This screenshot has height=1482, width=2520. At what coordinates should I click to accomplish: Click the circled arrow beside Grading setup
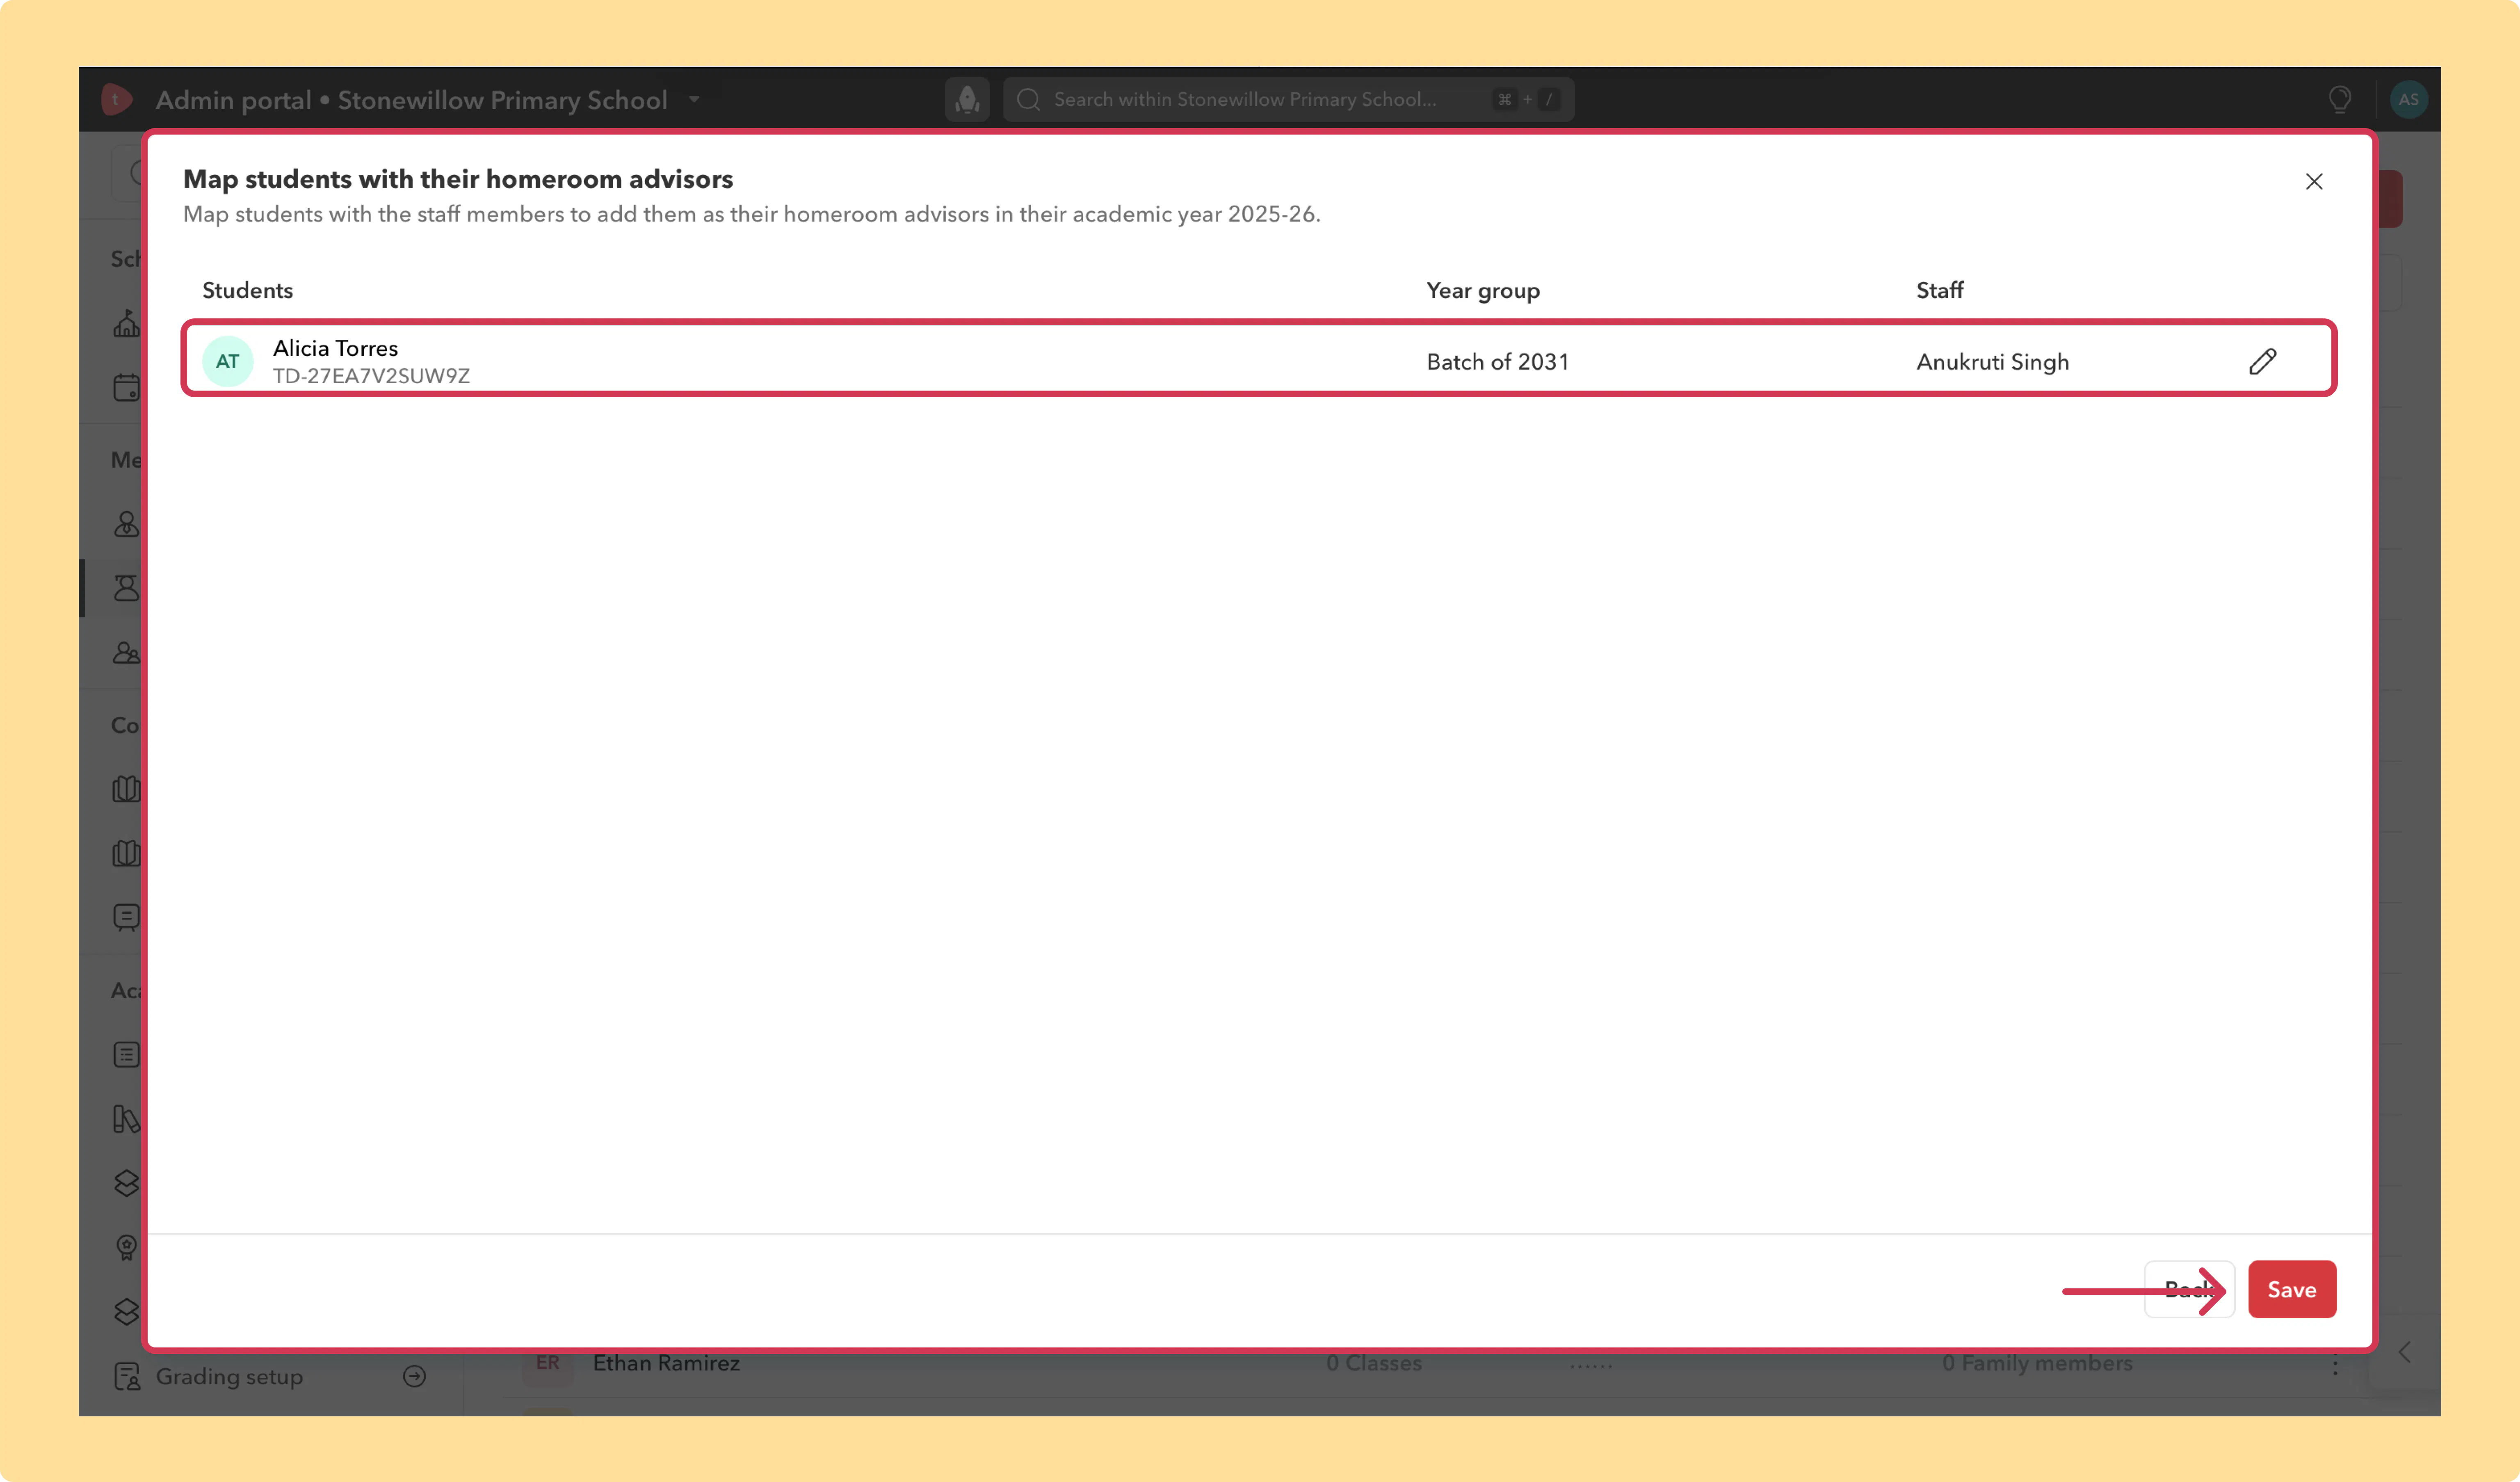414,1376
